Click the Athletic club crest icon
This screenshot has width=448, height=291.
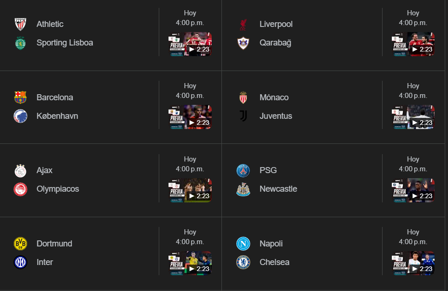click(x=20, y=24)
